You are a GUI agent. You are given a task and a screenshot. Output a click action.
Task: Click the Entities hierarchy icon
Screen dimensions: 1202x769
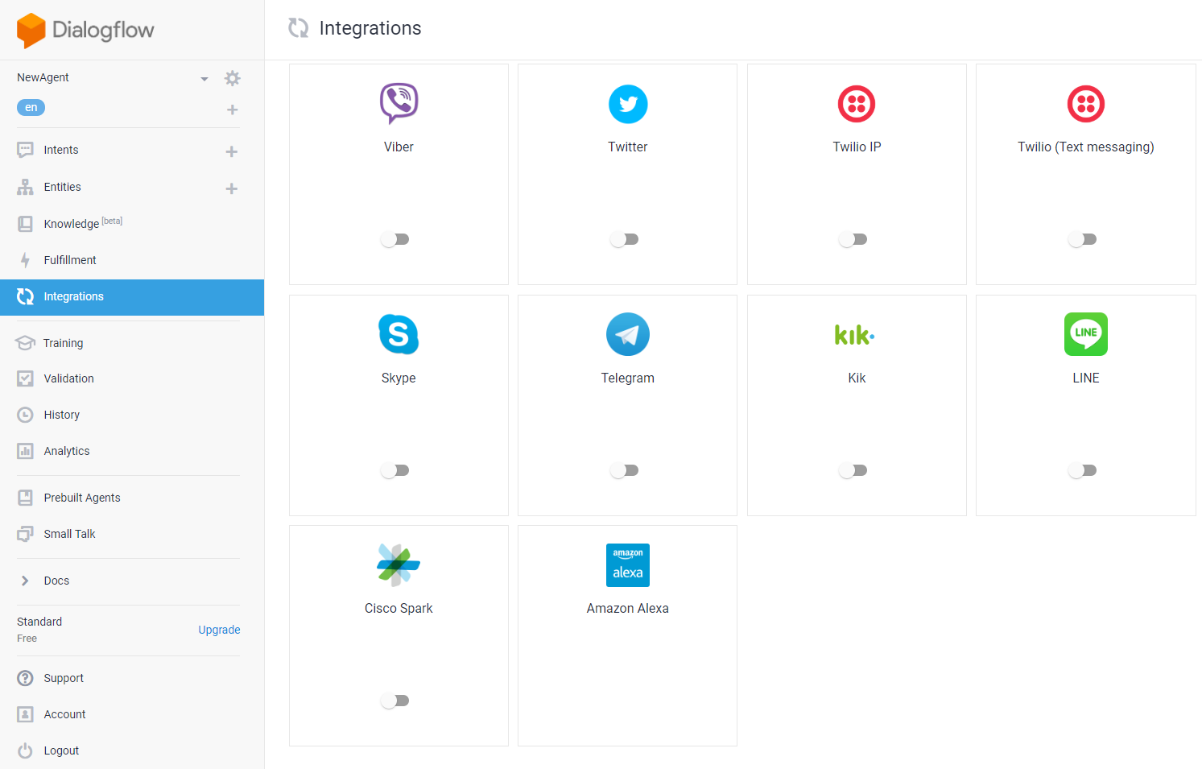(26, 187)
